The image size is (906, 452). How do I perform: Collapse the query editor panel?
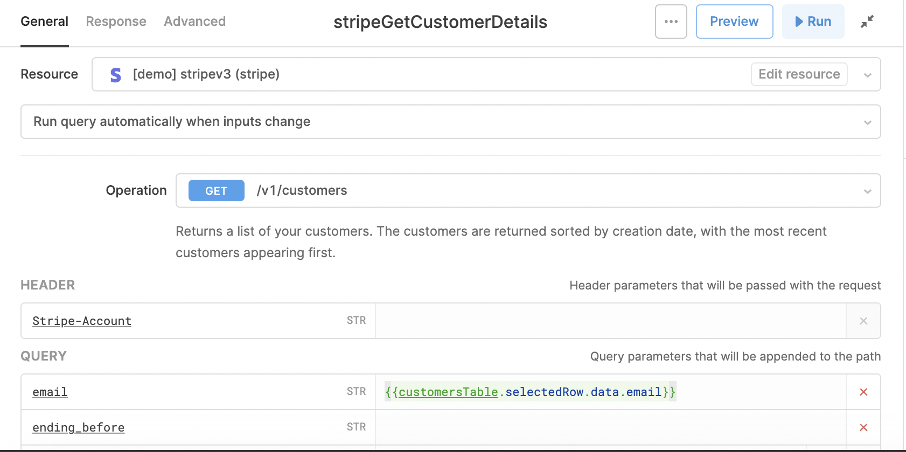[x=867, y=22]
